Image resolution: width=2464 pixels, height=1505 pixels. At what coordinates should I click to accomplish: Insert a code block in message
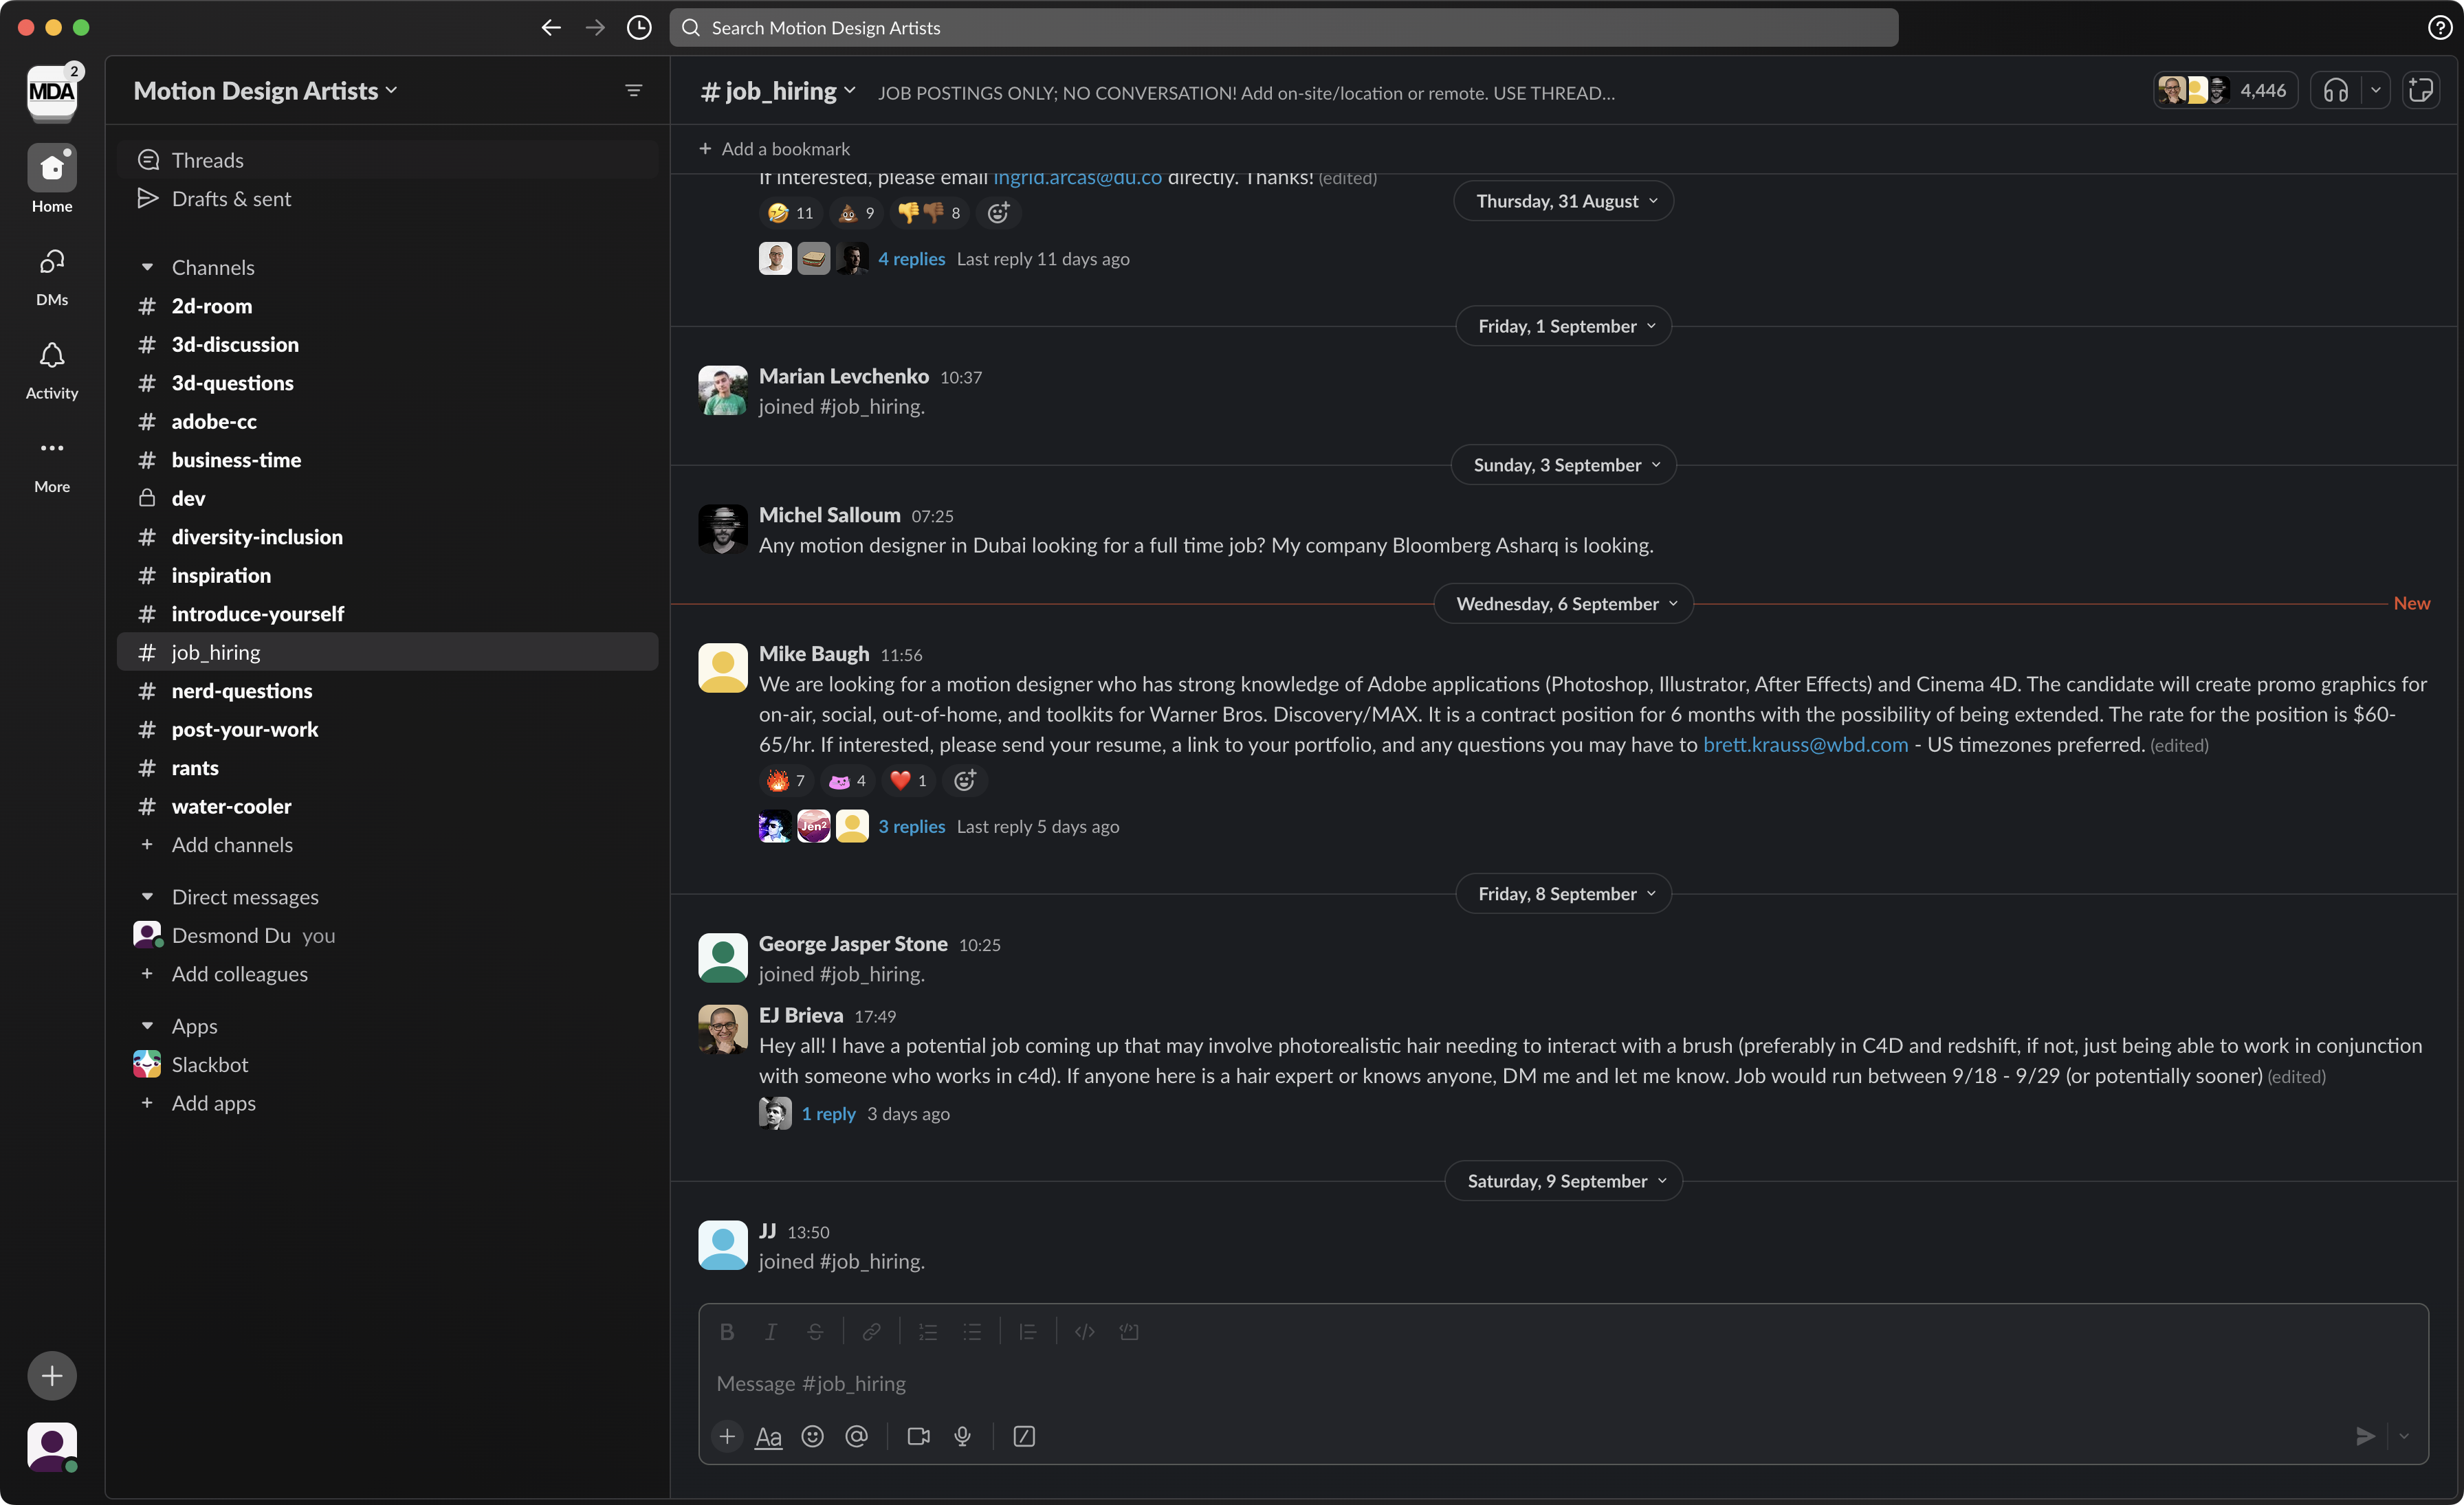pos(1129,1331)
